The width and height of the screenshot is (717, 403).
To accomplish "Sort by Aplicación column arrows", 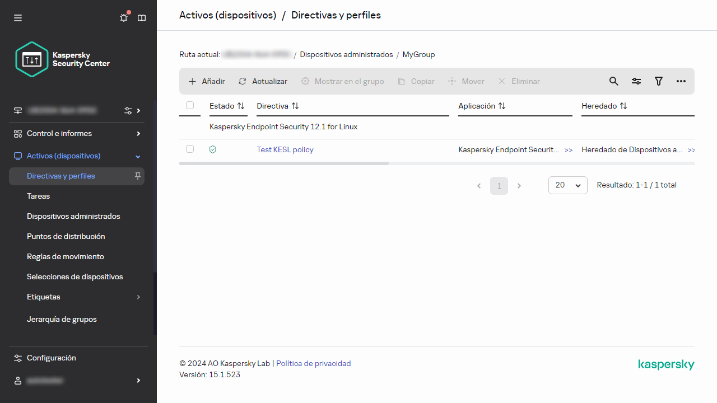I will (502, 106).
